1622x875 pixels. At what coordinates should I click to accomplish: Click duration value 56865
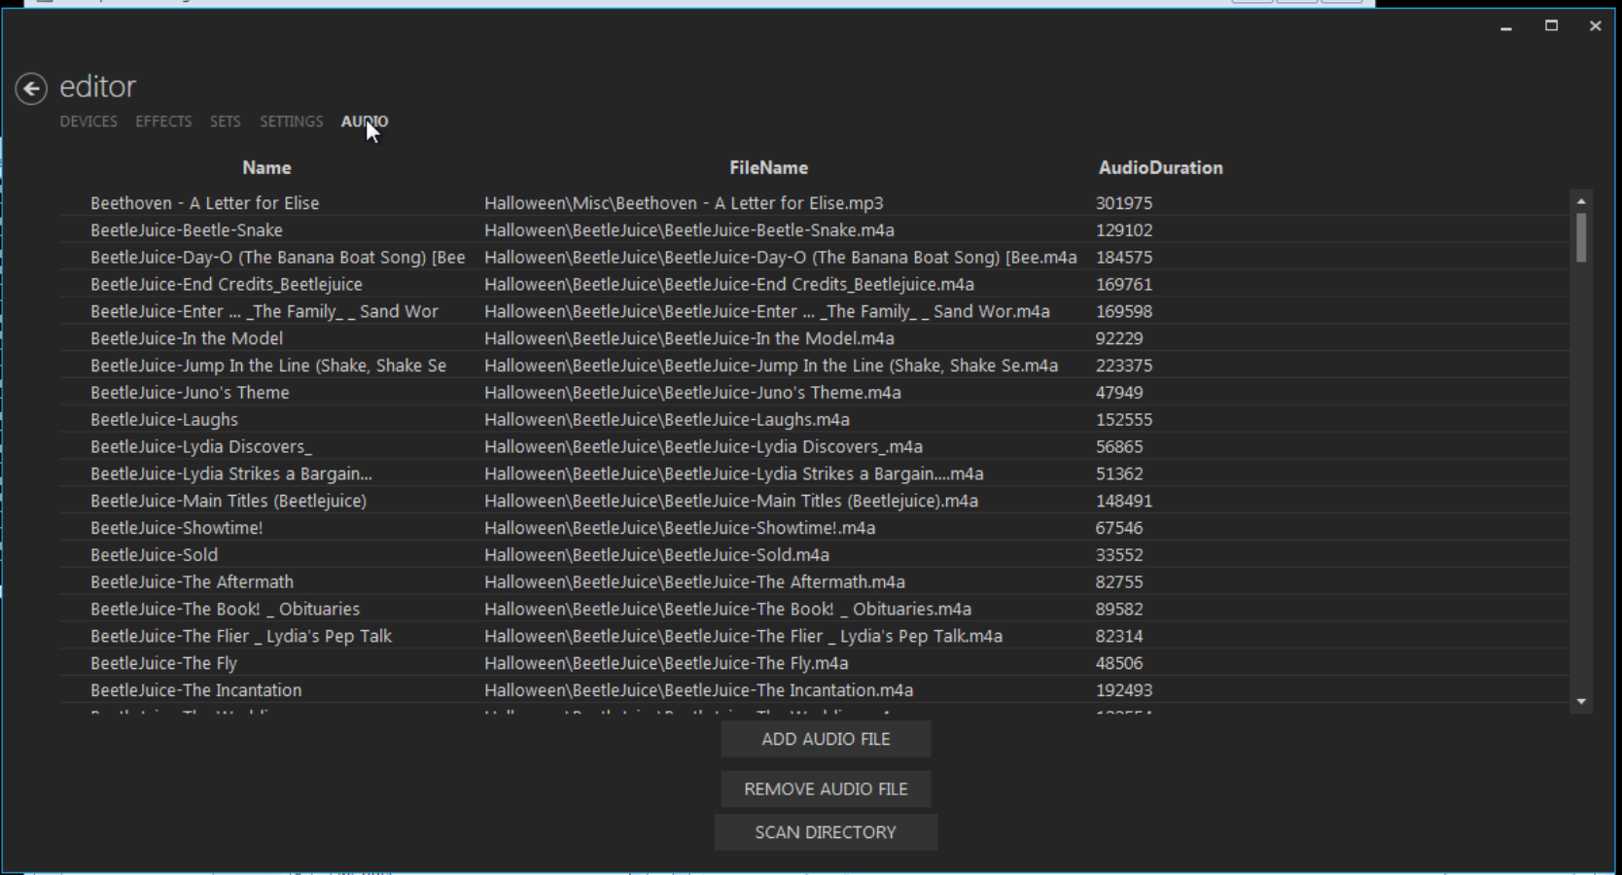click(x=1119, y=447)
